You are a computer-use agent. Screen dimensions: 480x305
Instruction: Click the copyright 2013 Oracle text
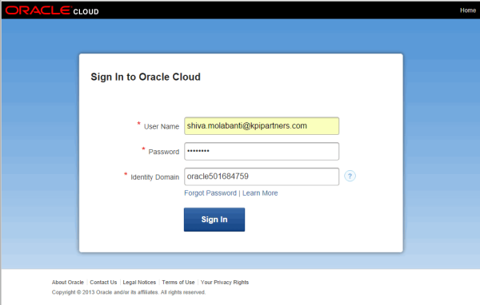(x=129, y=292)
